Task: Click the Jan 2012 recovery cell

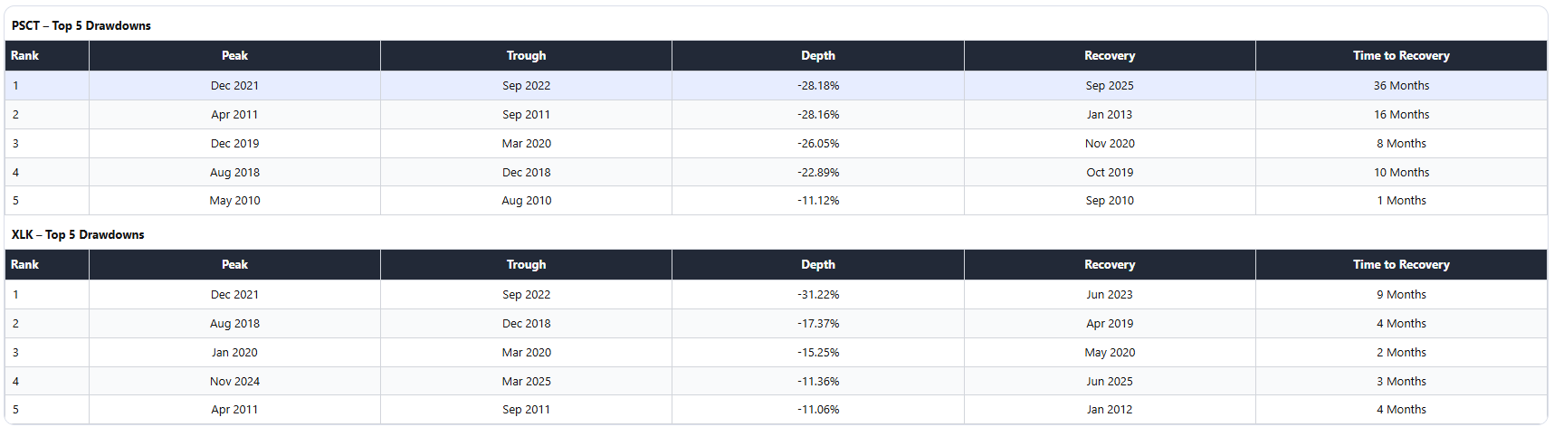Action: pos(1109,410)
